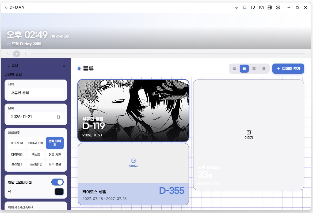
Task: Click the camera capture icon
Action: pos(261,7)
